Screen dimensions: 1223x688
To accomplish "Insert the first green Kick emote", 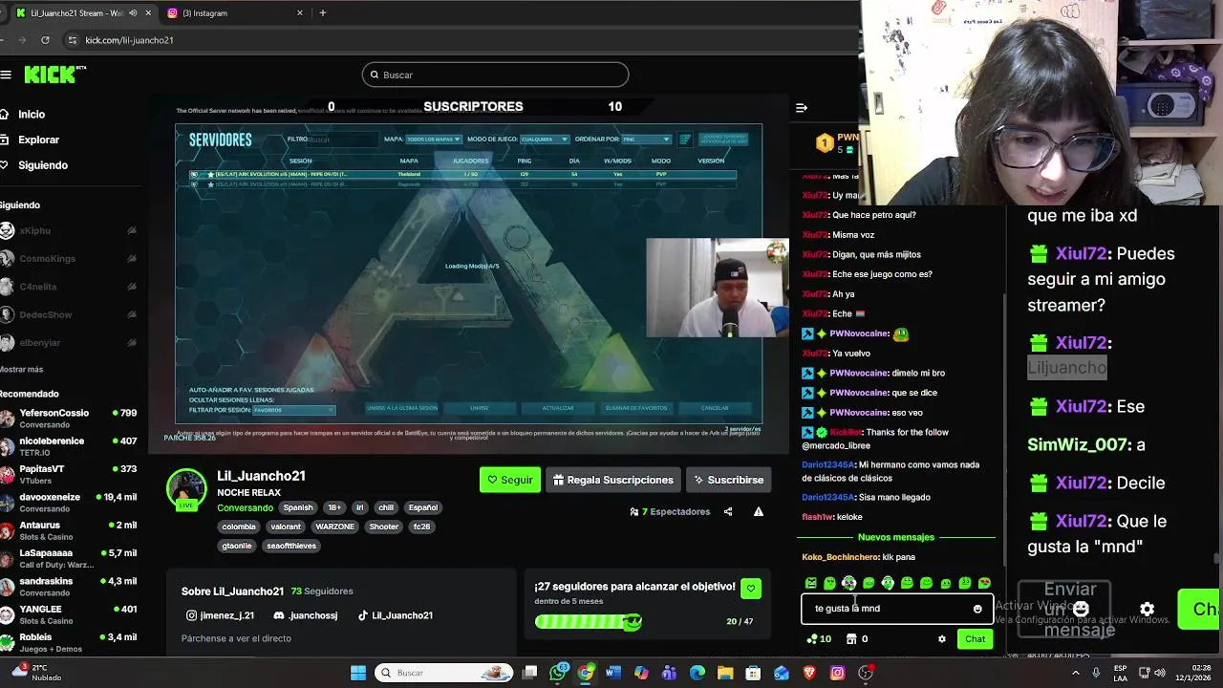I will tap(811, 583).
